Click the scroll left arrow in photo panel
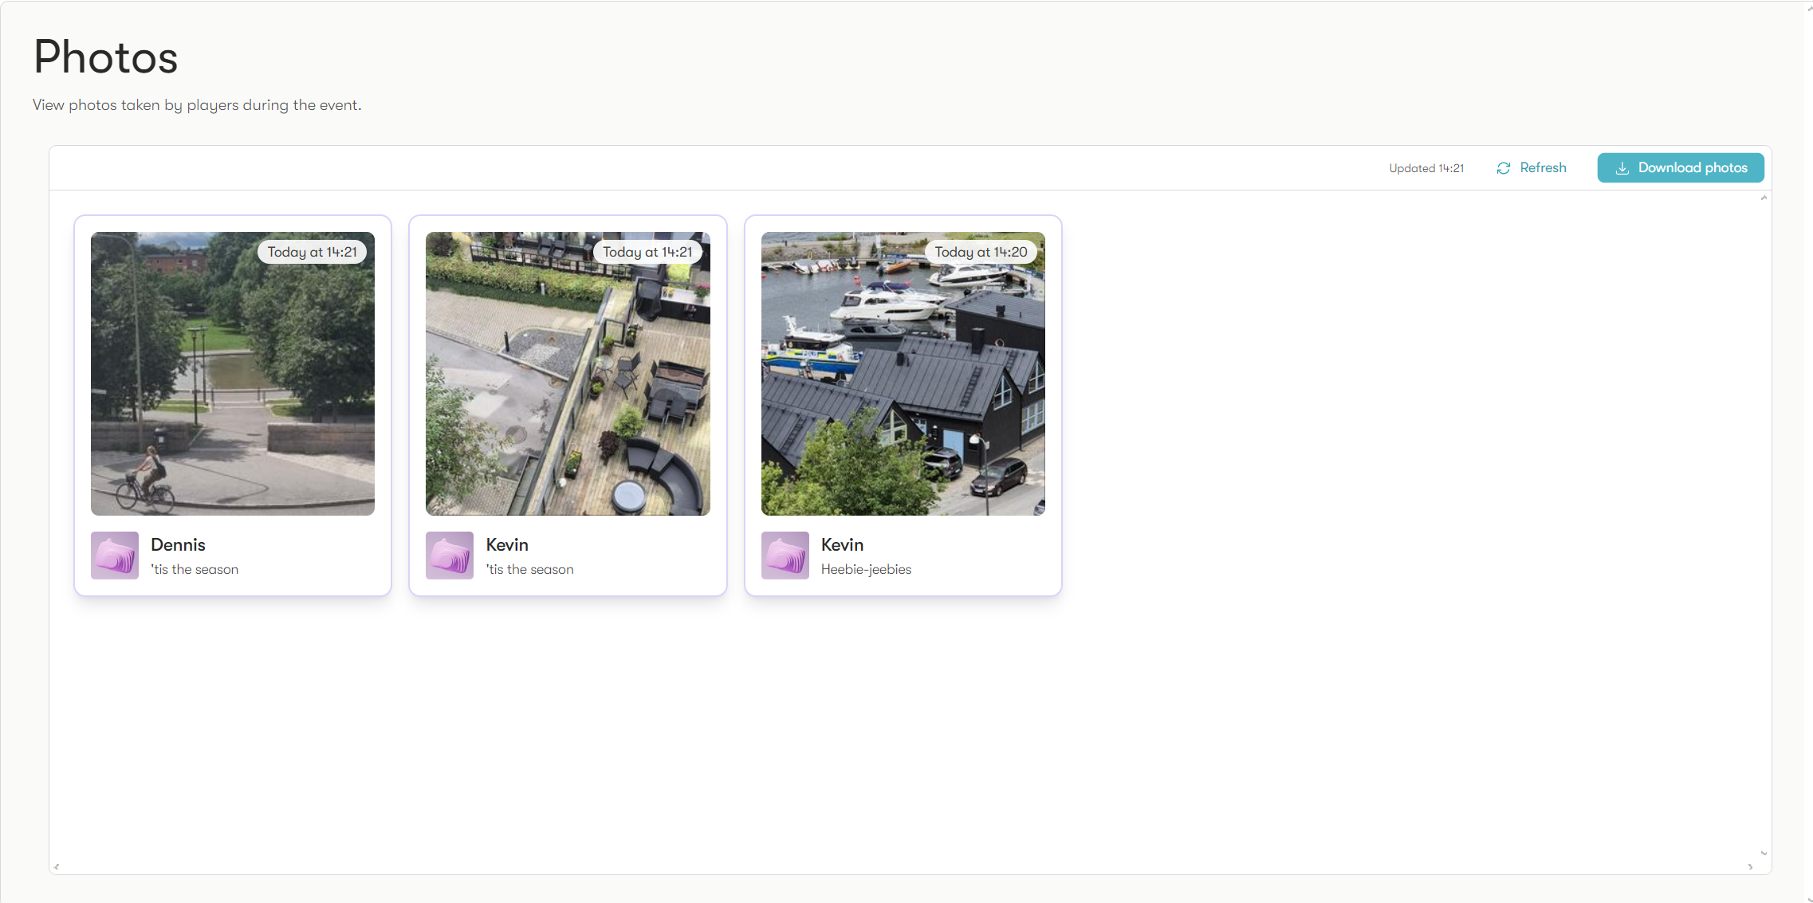This screenshot has height=903, width=1813. point(56,866)
